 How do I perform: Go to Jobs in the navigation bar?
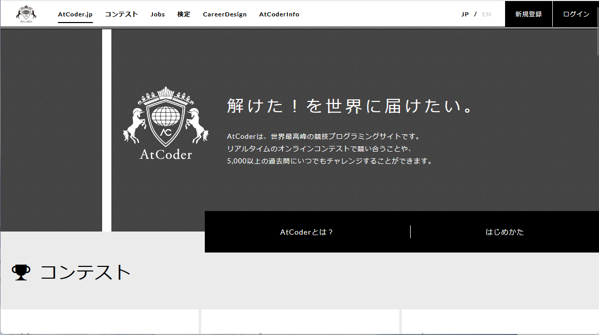[158, 14]
